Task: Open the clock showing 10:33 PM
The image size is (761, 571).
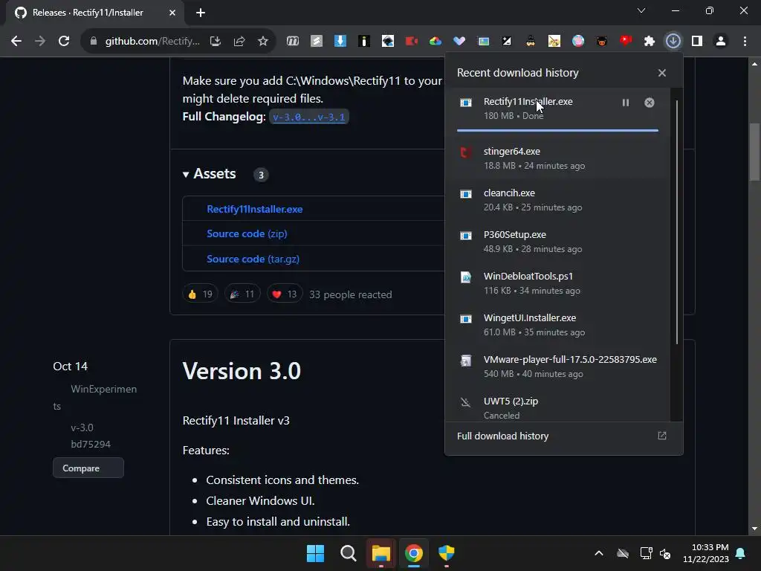Action: tap(706, 553)
